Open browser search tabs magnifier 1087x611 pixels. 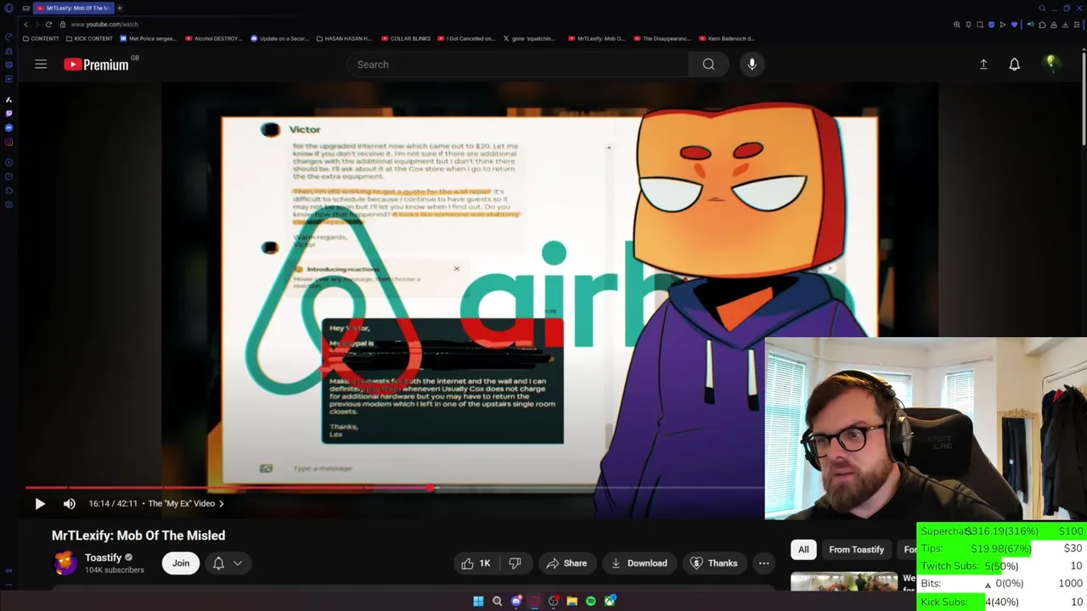(x=1042, y=8)
